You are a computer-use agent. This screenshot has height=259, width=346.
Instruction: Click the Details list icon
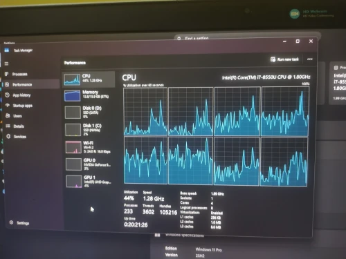(8, 126)
